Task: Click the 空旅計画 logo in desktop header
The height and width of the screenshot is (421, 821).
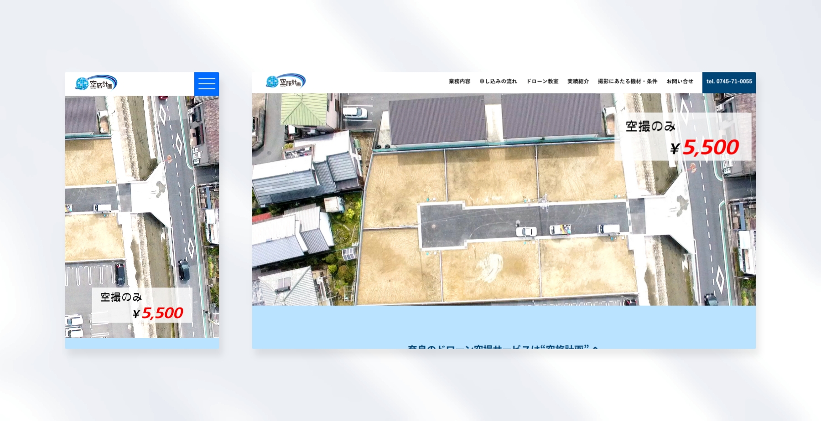Action: pyautogui.click(x=286, y=82)
